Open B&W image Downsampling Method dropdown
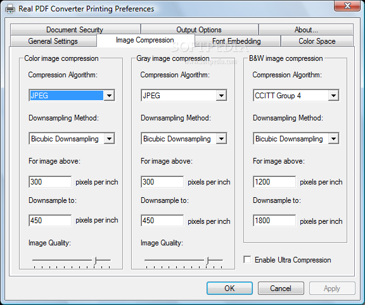Image resolution: width=365 pixels, height=305 pixels. 296,139
